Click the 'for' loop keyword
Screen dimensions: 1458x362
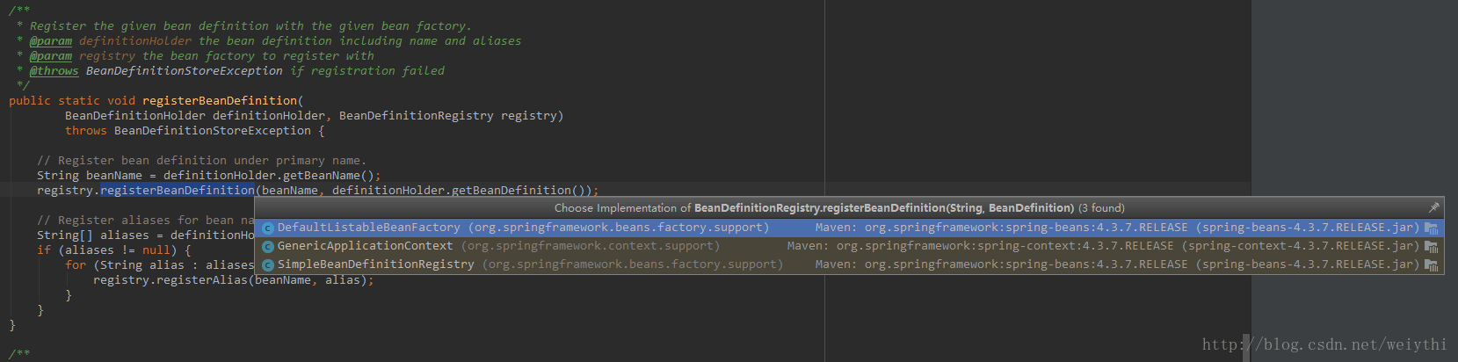coord(76,265)
